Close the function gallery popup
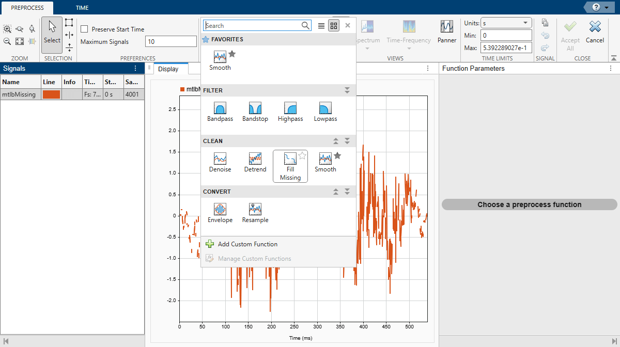The width and height of the screenshot is (620, 347). point(348,25)
